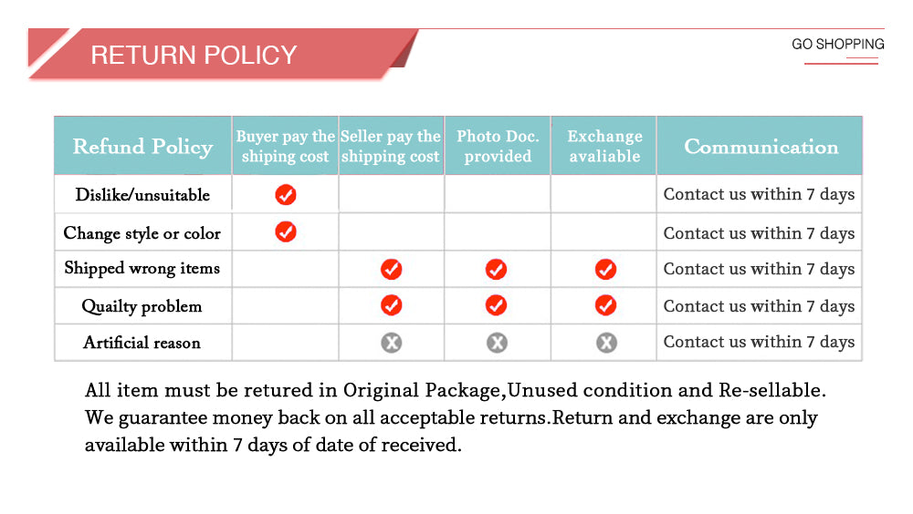Click gray X under Photo Doc, Artificial reason

pos(497,343)
